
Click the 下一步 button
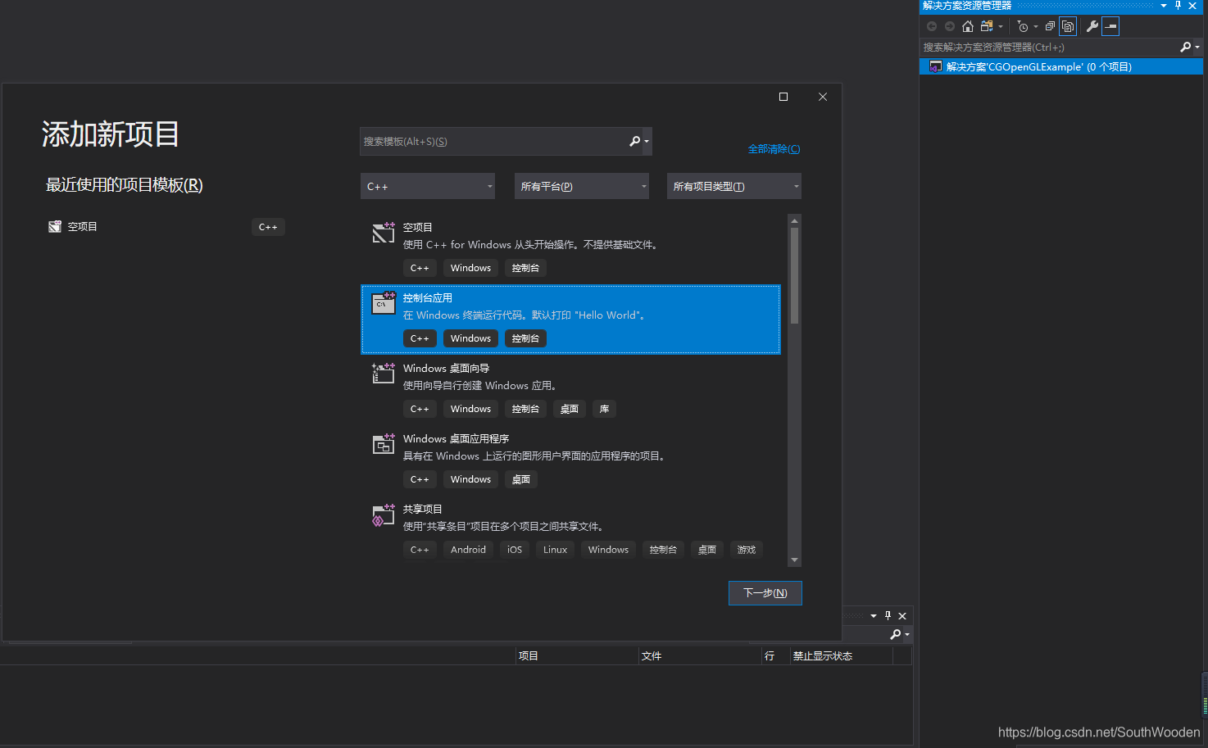765,592
